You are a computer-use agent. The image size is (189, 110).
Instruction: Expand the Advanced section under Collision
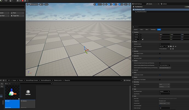pyautogui.click(x=136, y=70)
